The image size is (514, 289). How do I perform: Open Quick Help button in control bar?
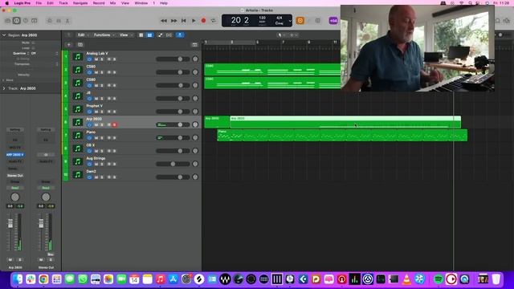[26, 21]
